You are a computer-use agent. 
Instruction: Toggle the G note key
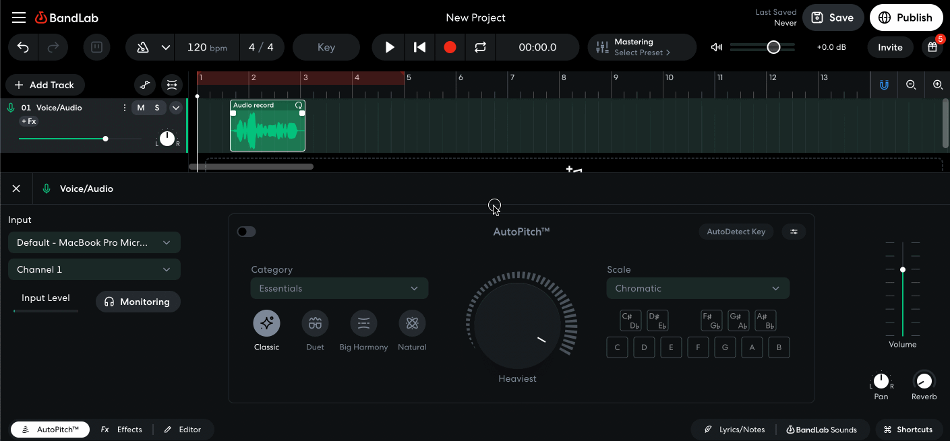point(725,347)
